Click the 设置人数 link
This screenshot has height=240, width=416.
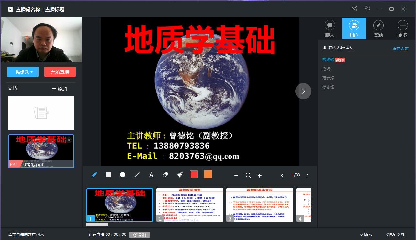(x=400, y=48)
